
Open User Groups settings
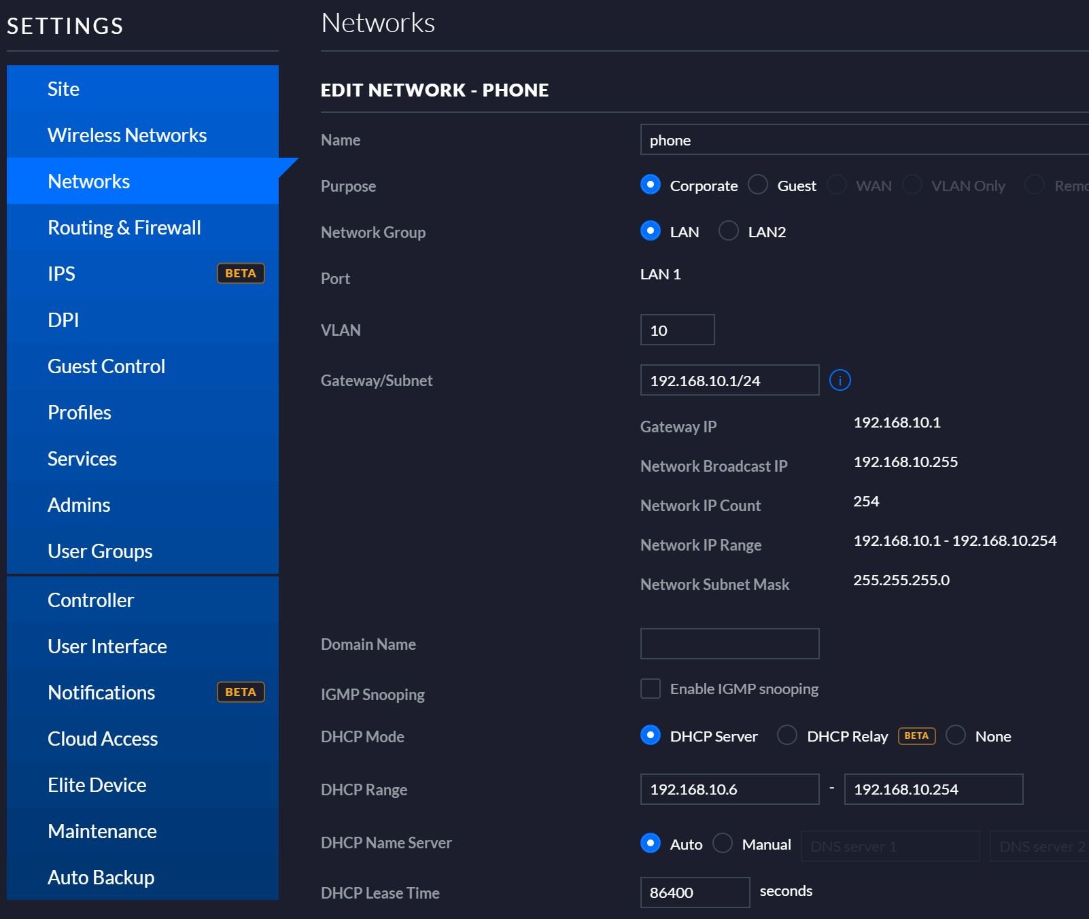point(143,551)
